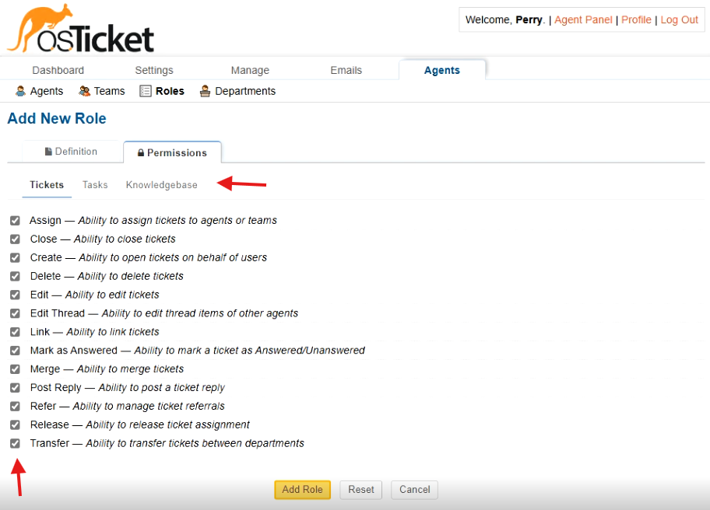Toggle the Delete tickets checkbox
The height and width of the screenshot is (510, 710).
tap(15, 276)
